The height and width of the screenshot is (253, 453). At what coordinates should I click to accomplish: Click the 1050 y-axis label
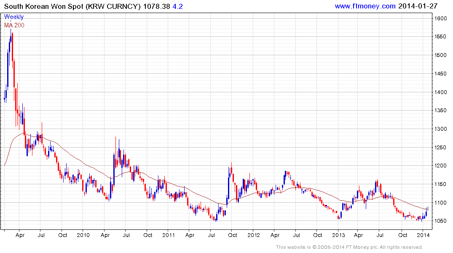[x=441, y=221]
